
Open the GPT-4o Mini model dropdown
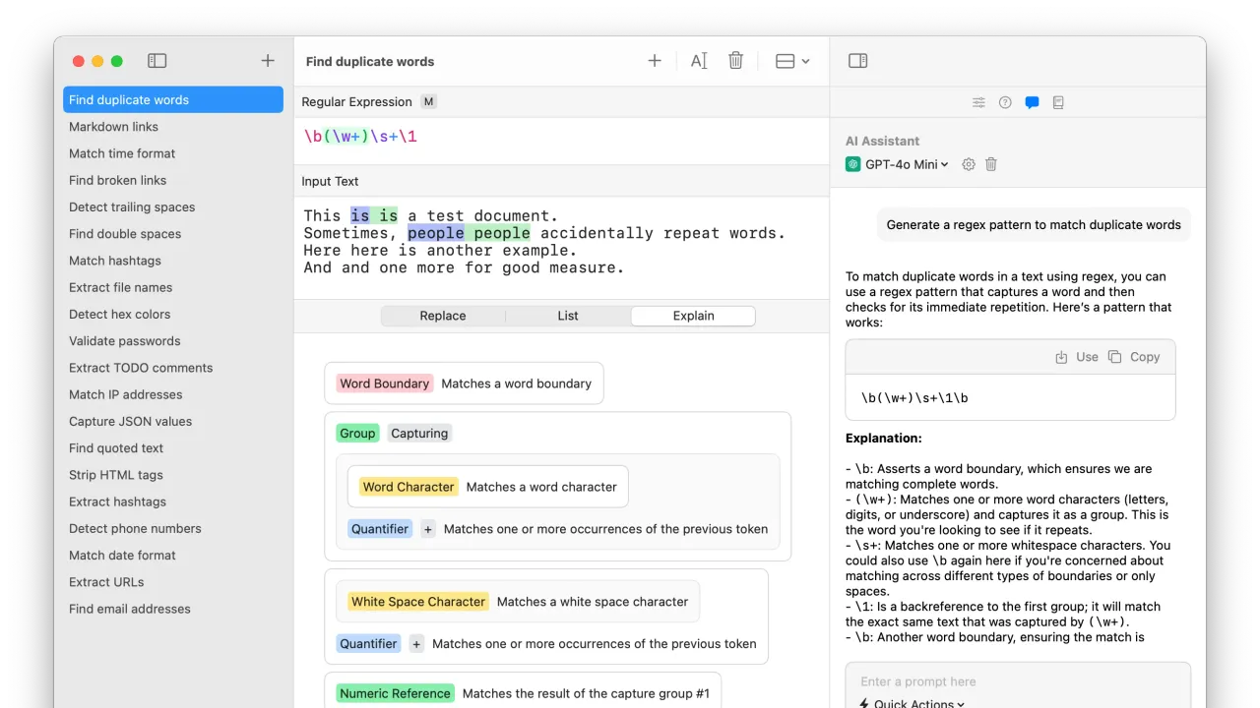pos(907,164)
